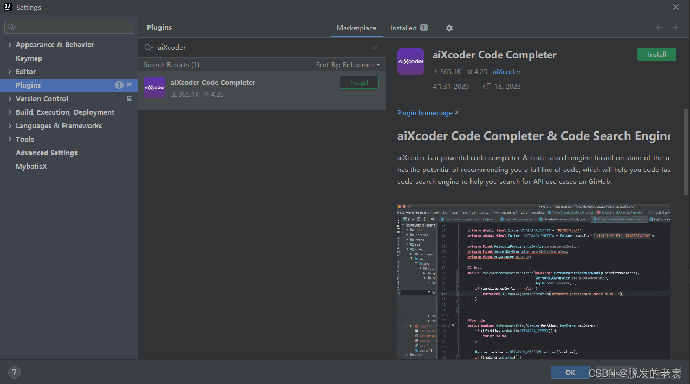The image size is (690, 384).
Task: Expand the Appearance & Behavior section
Action: pyautogui.click(x=10, y=44)
